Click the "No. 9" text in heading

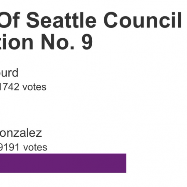[x=66, y=42]
